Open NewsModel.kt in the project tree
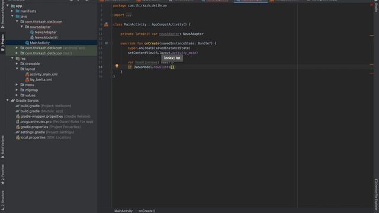The width and height of the screenshot is (379, 213). [x=46, y=37]
